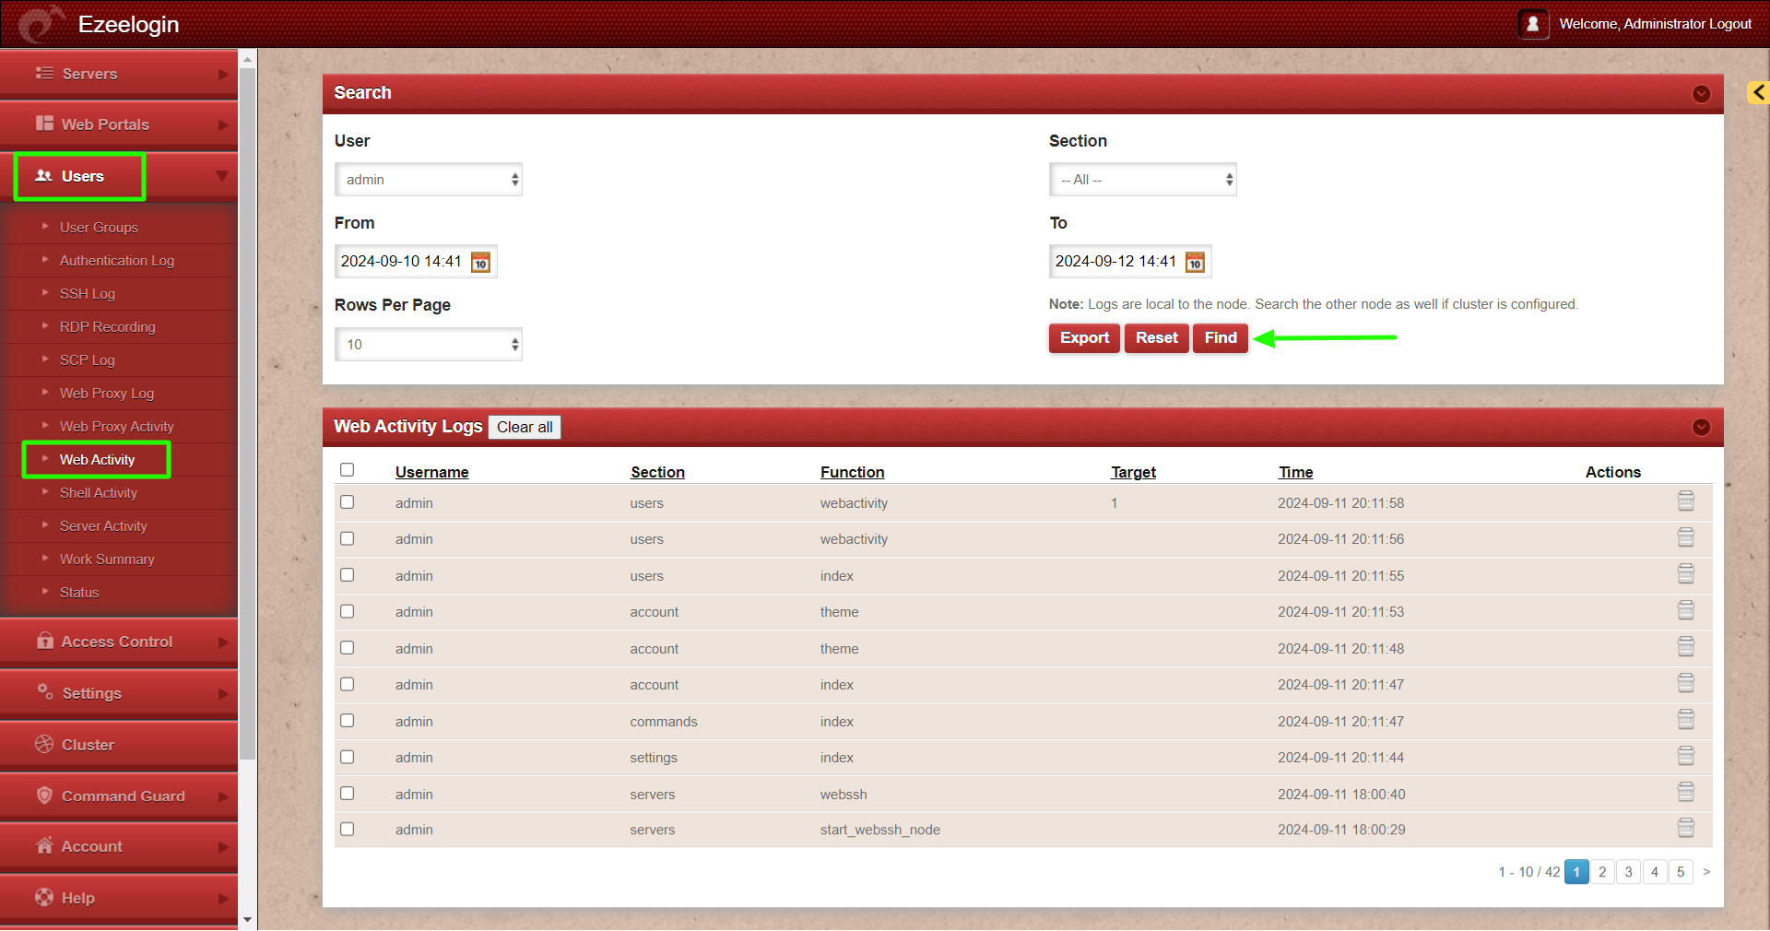Go to page 3 of results
The image size is (1770, 931).
(x=1628, y=872)
